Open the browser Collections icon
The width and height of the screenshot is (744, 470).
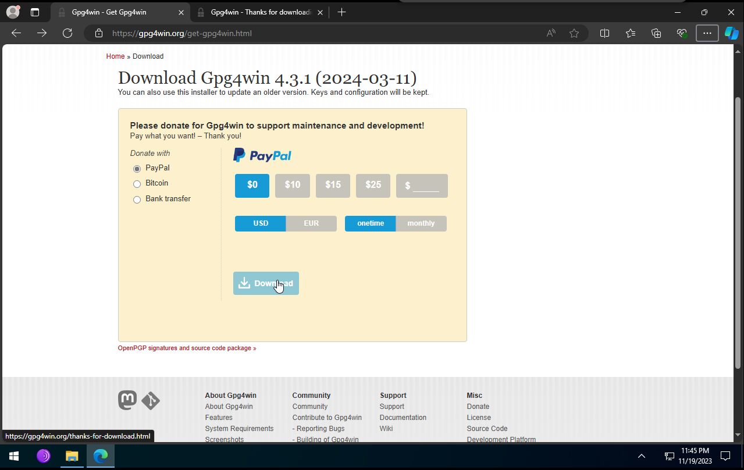[x=656, y=33]
